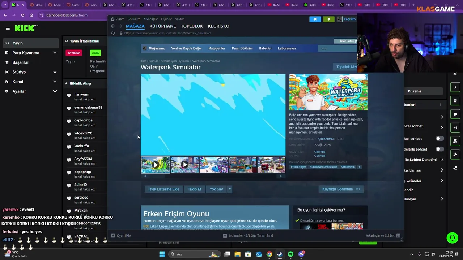Click the Kuyruğu Görüntüle button
The width and height of the screenshot is (463, 260).
point(341,189)
